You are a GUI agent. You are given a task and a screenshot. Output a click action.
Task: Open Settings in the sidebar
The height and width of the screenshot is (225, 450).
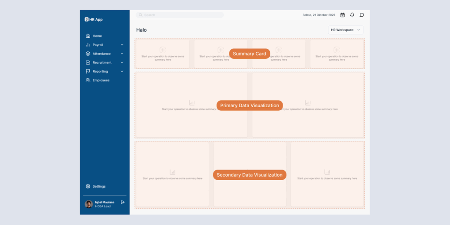98,186
